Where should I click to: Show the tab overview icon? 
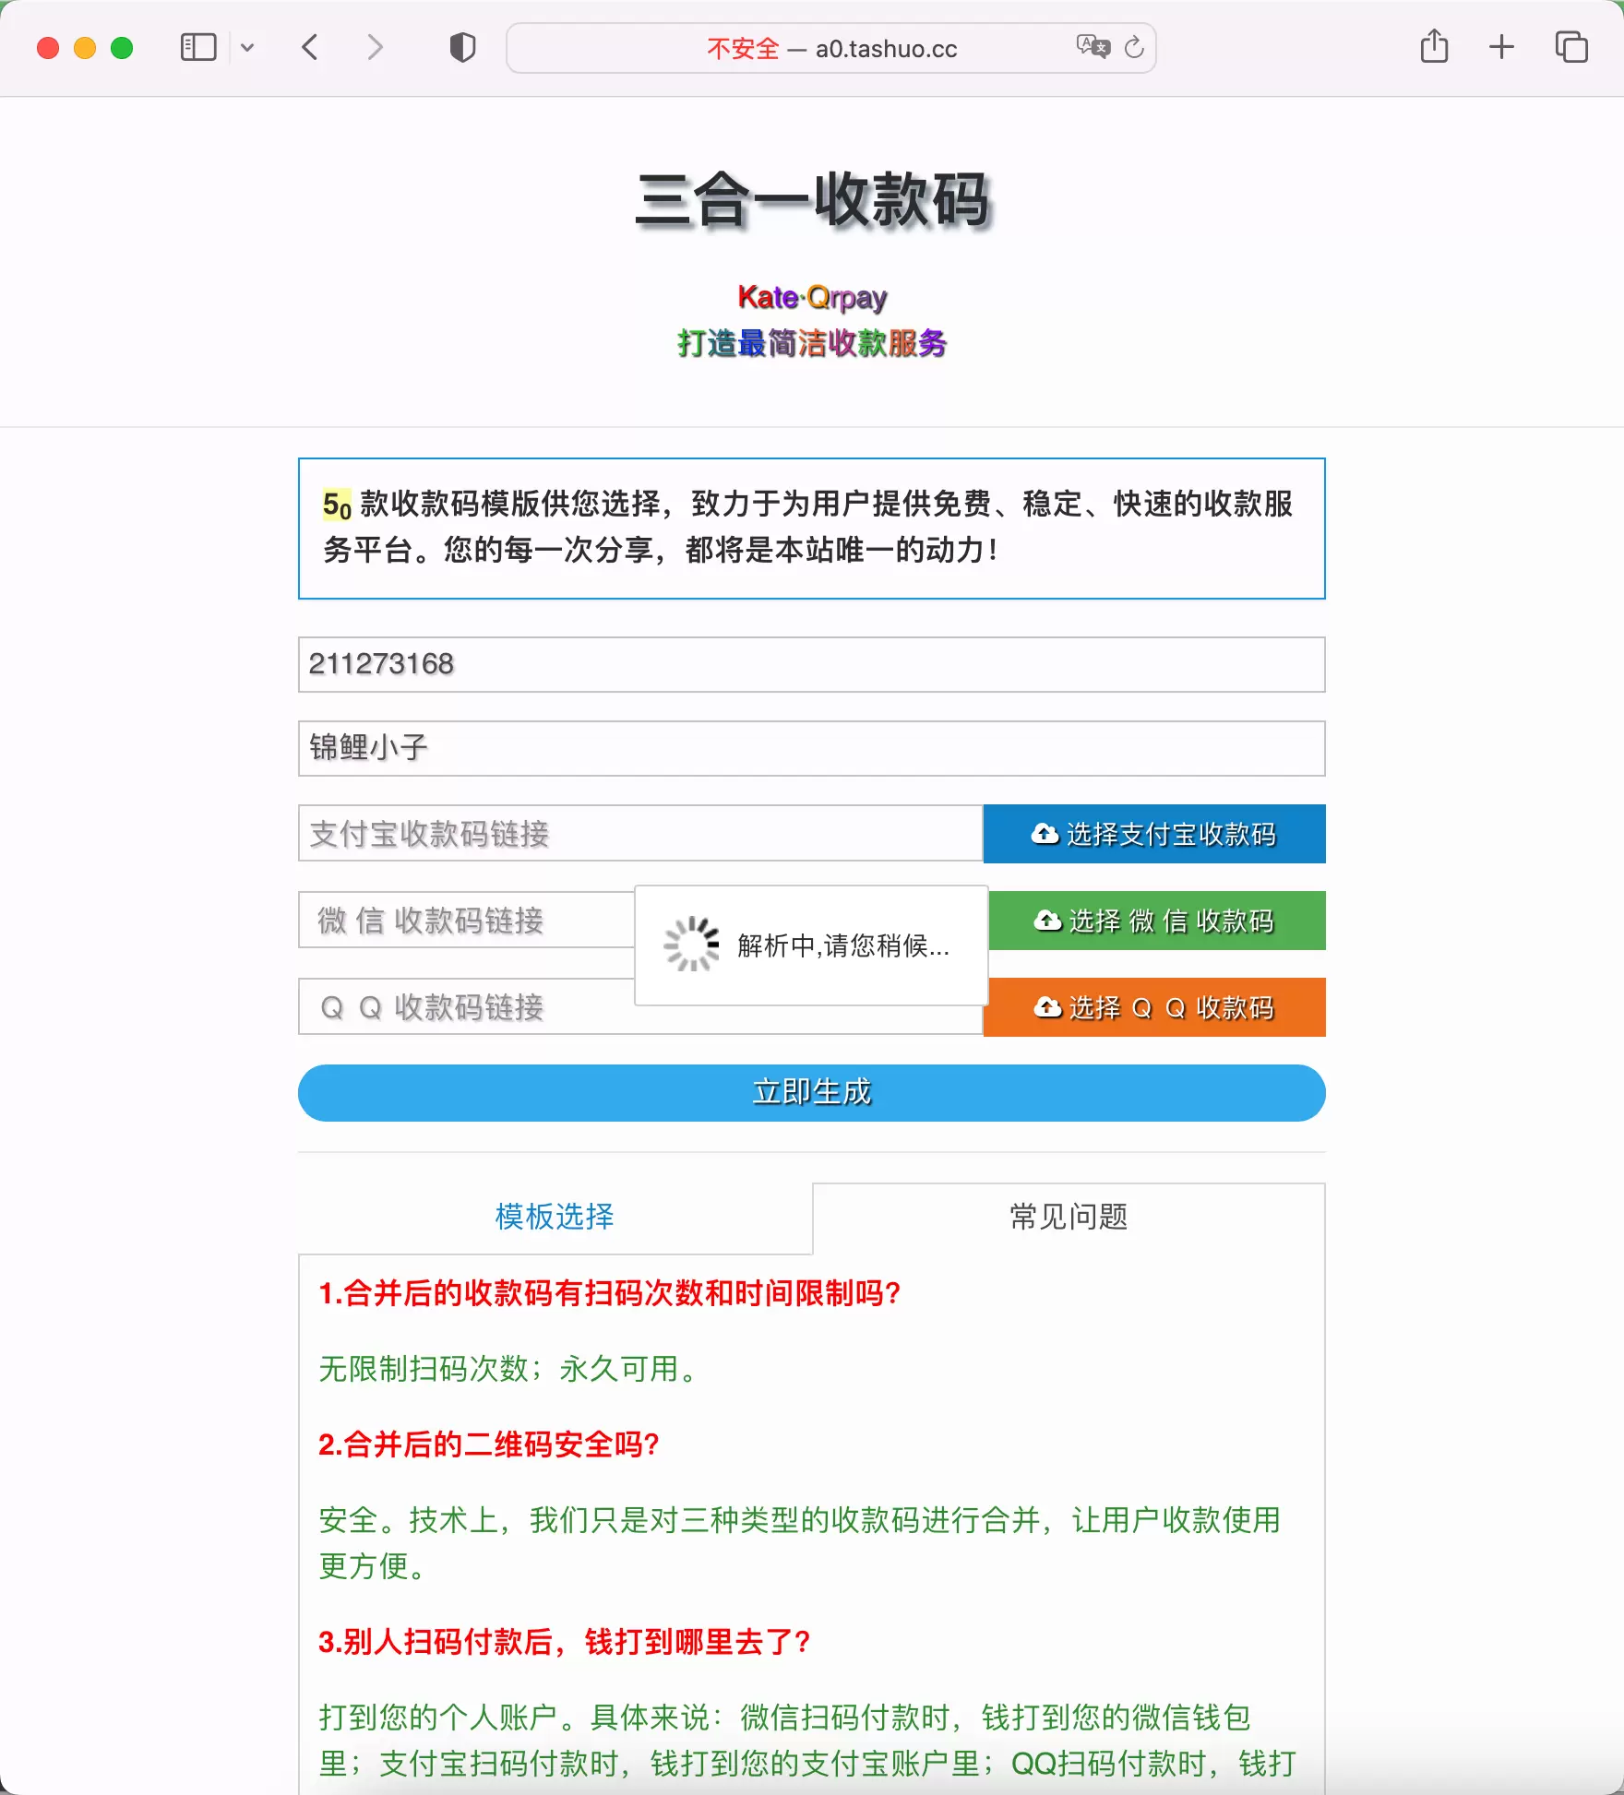click(x=1571, y=47)
